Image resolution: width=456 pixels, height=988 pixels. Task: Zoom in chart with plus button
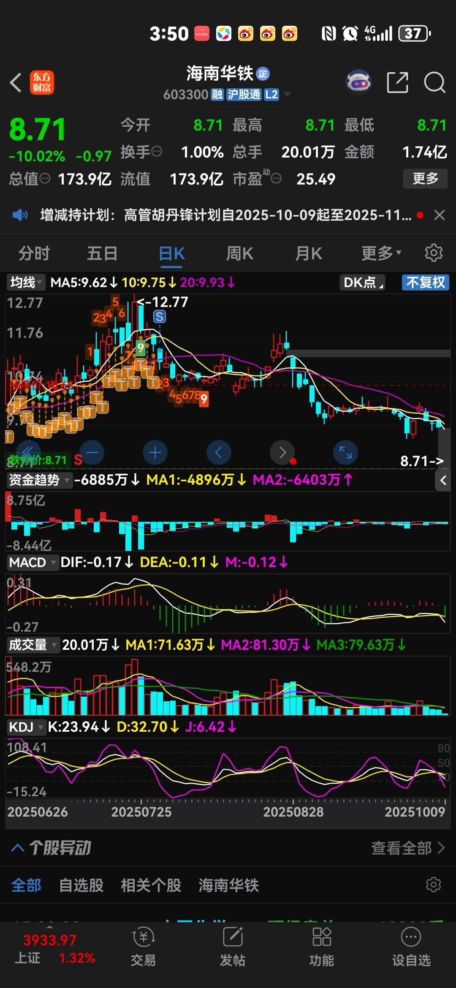pyautogui.click(x=155, y=453)
